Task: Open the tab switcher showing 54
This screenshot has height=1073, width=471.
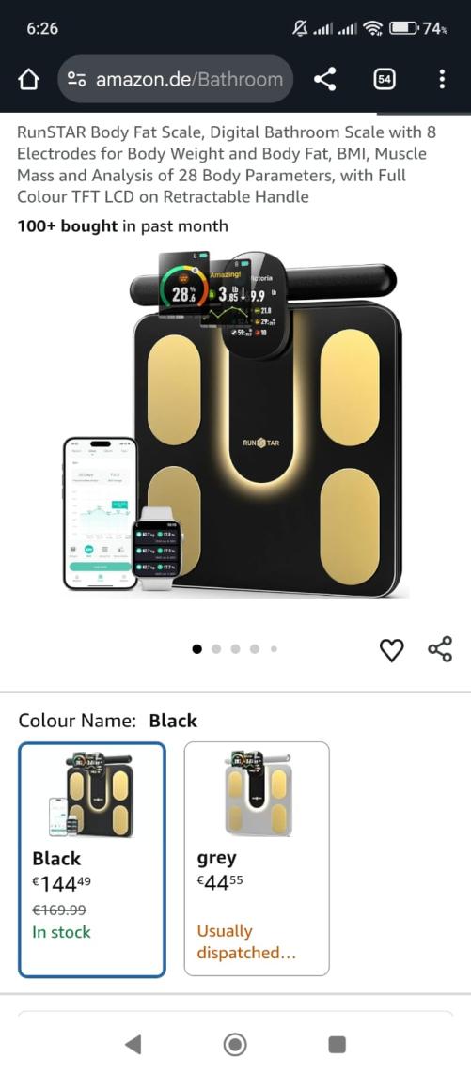Action: [x=385, y=79]
